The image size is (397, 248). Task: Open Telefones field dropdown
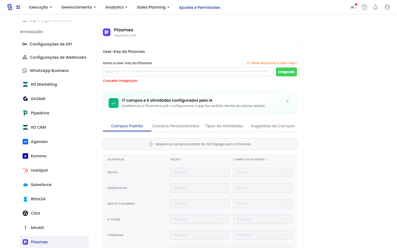pos(263,235)
